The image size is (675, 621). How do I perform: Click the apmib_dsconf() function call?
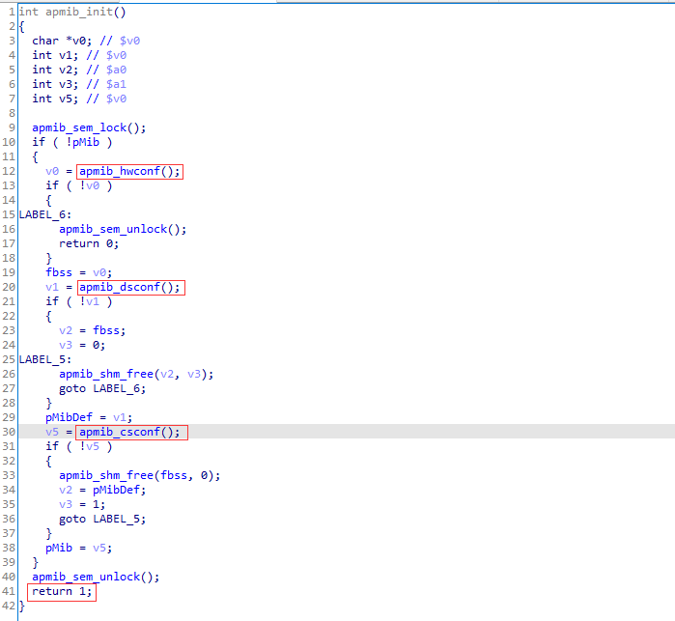click(x=129, y=287)
